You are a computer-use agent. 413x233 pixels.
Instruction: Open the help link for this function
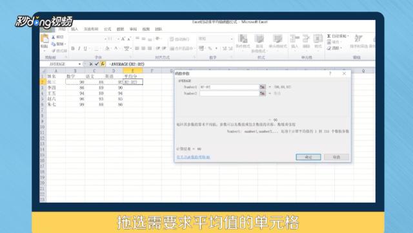[194, 157]
